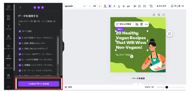The width and height of the screenshot is (193, 91).
Task: Click the rotate handle below text
Action: [x=132, y=56]
